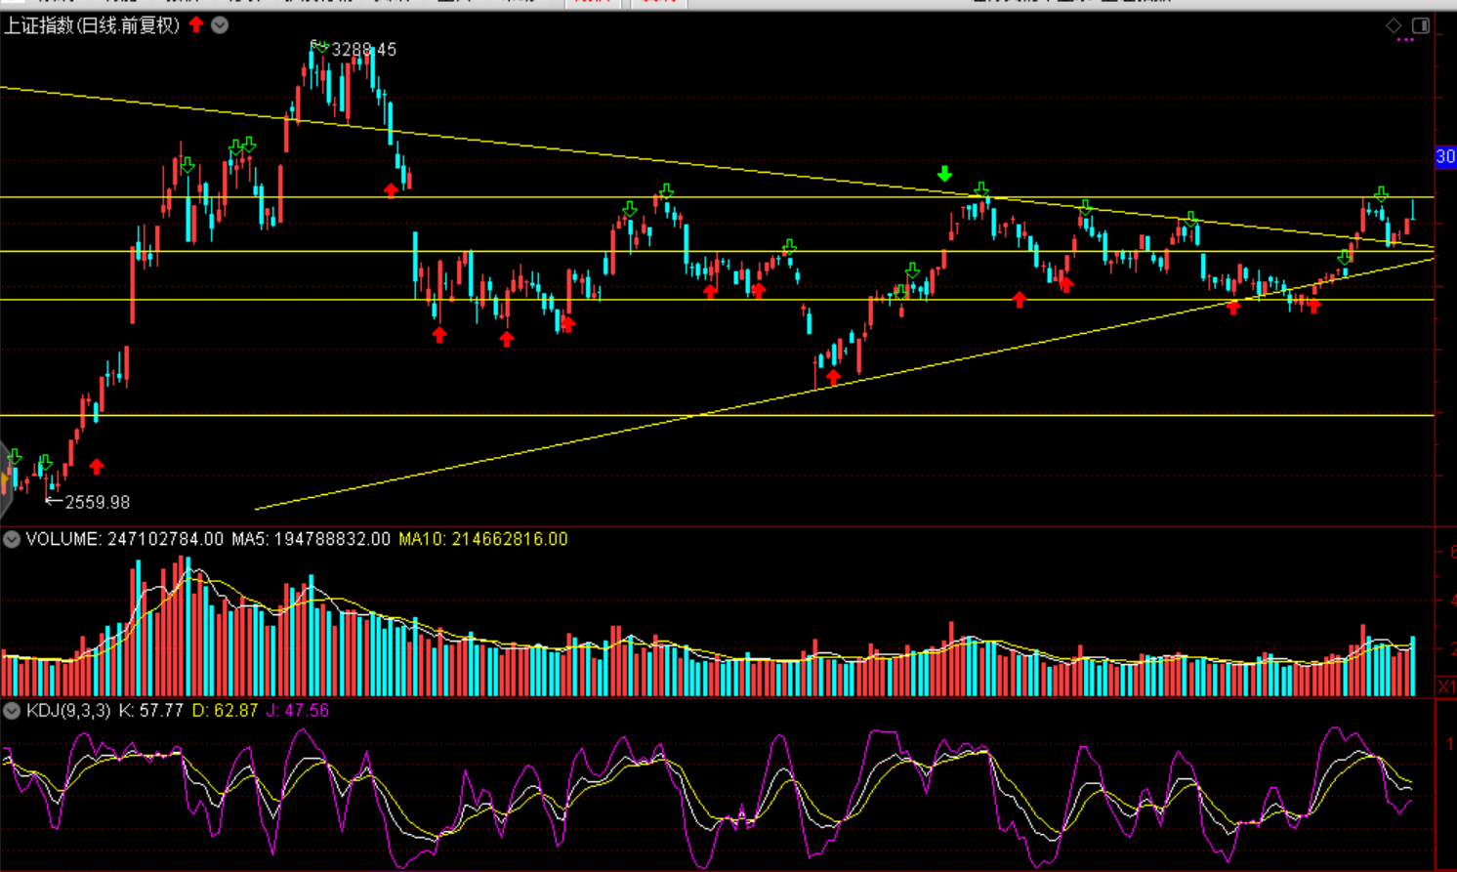1457x872 pixels.
Task: Click the solid green down arrow marker
Action: click(x=944, y=174)
